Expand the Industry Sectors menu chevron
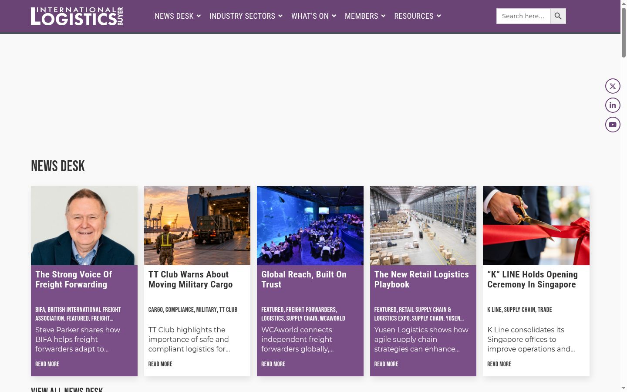This screenshot has height=392, width=627. [x=280, y=16]
